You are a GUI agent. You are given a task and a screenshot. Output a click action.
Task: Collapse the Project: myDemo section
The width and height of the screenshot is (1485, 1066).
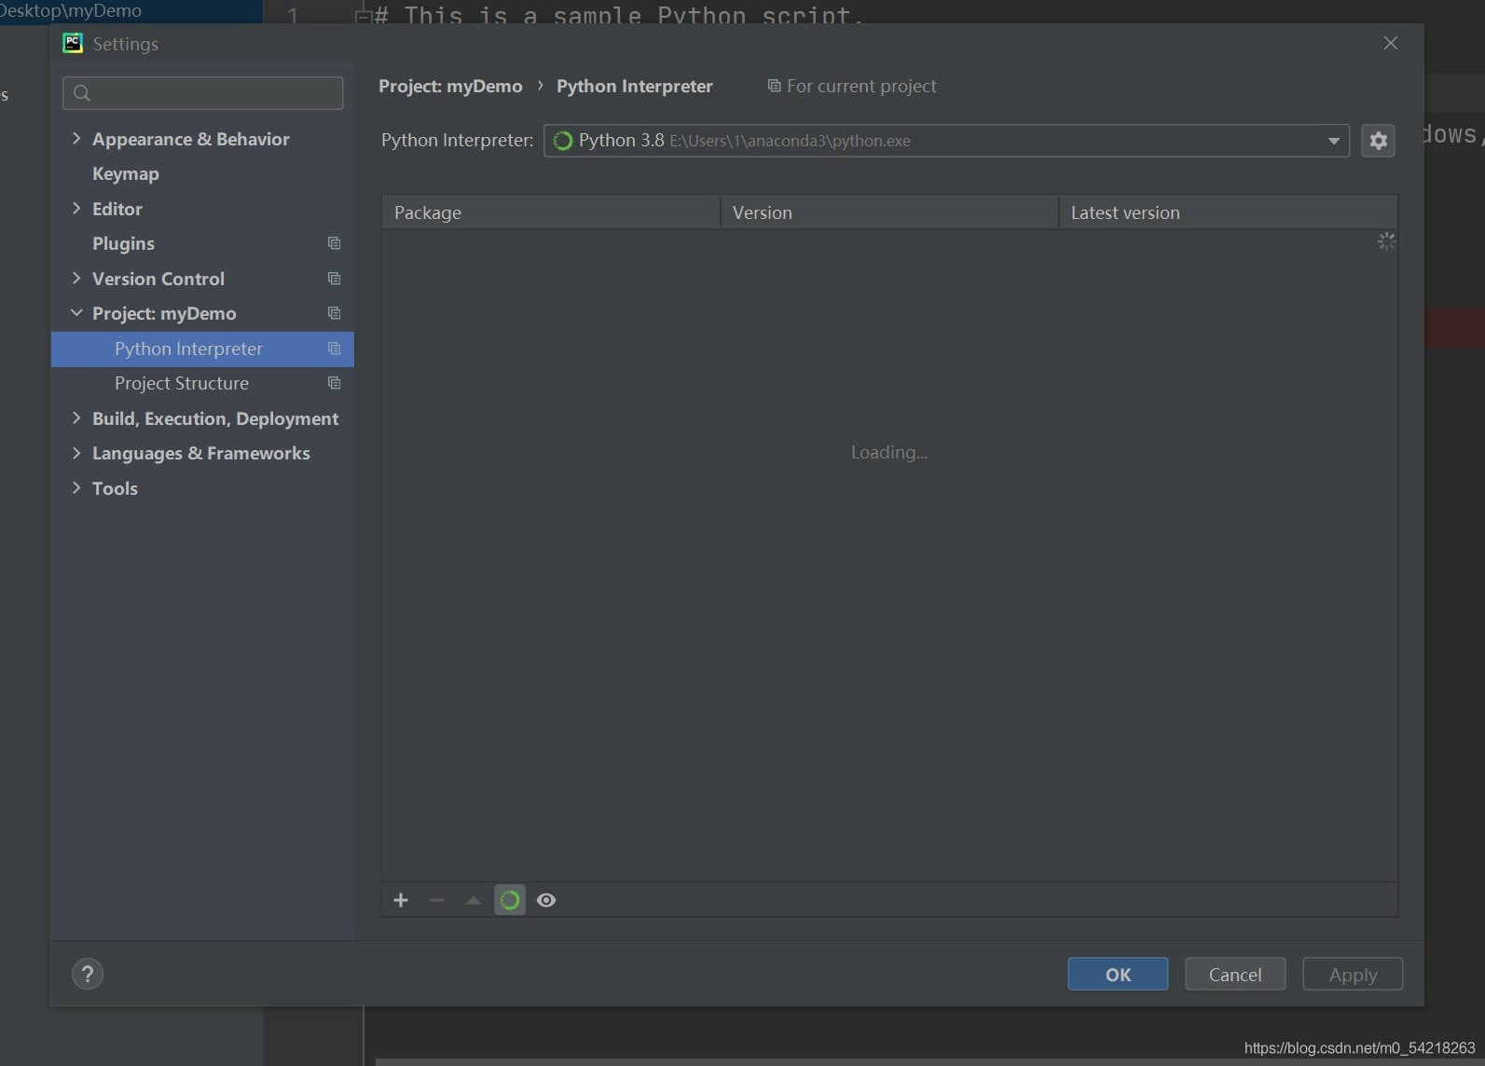pos(76,313)
